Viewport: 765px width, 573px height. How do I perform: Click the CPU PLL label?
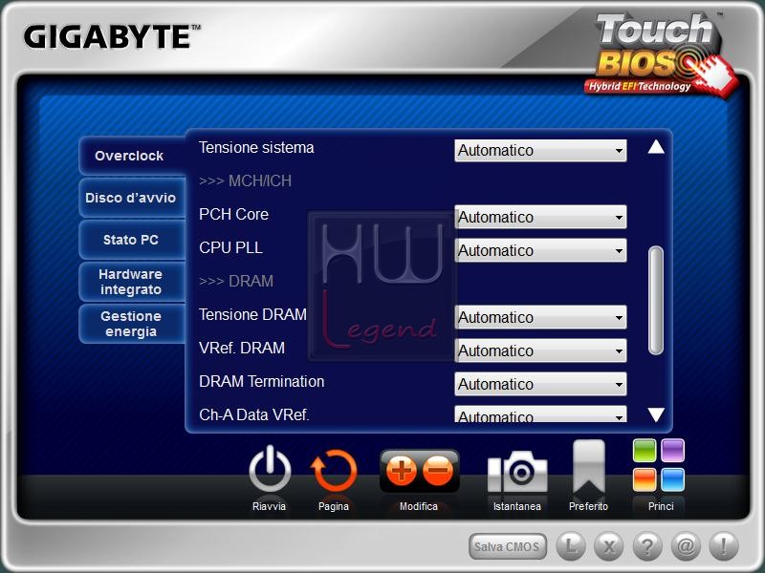pyautogui.click(x=230, y=247)
